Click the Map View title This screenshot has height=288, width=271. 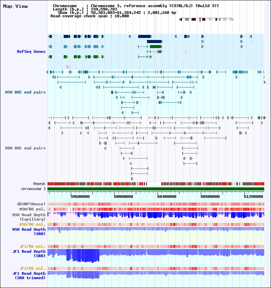(16, 6)
